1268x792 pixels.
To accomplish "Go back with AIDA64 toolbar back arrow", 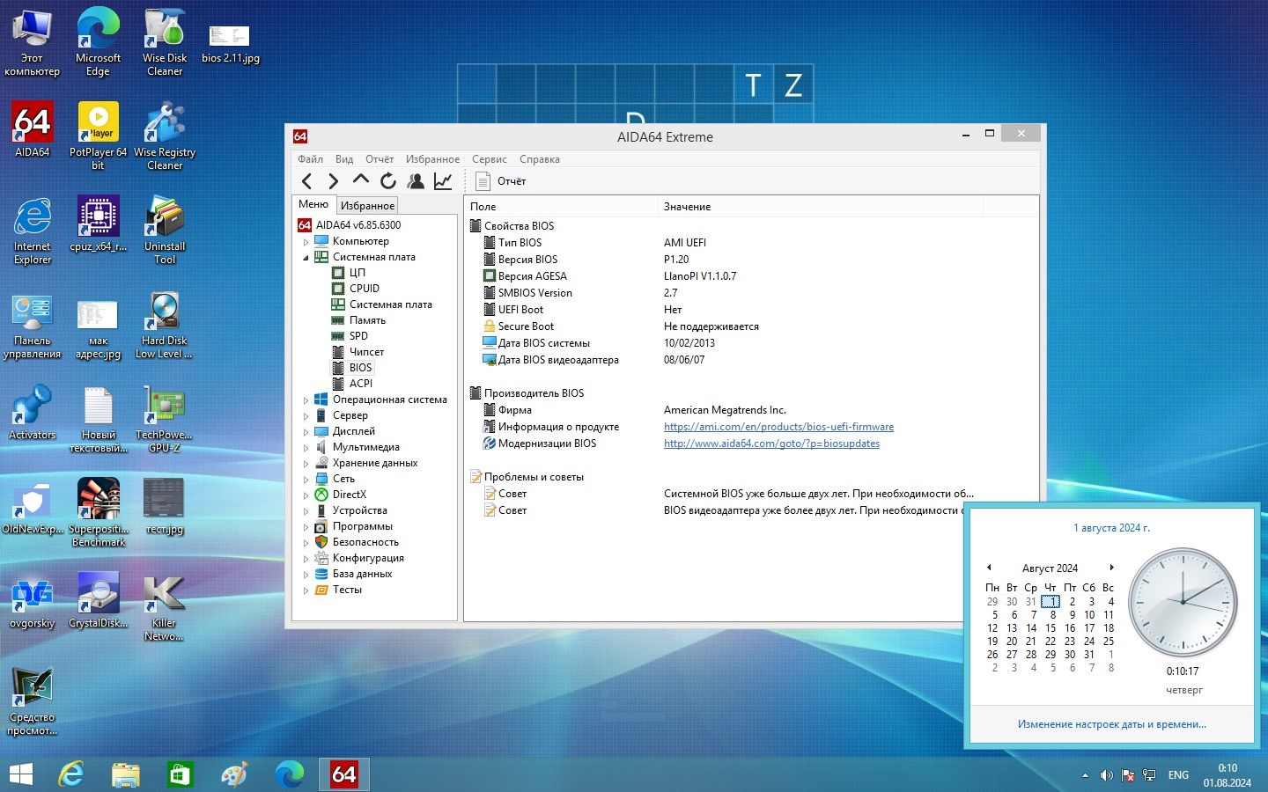I will 306,181.
